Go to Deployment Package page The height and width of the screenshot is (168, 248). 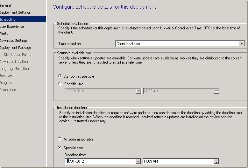16,48
